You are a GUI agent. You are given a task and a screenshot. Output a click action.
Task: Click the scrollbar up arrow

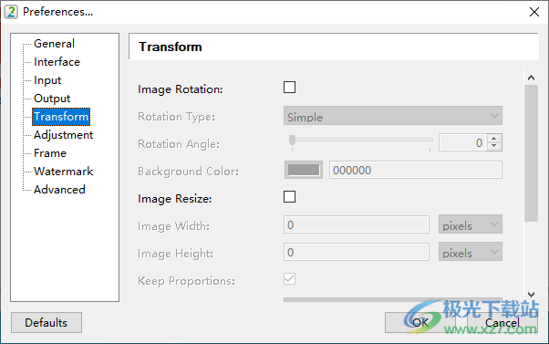coord(531,78)
